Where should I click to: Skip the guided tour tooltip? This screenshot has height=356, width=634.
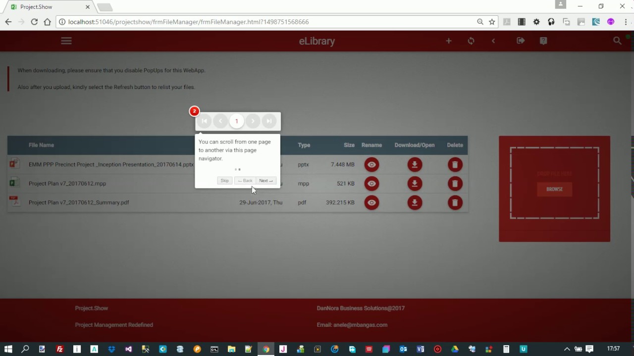click(224, 181)
